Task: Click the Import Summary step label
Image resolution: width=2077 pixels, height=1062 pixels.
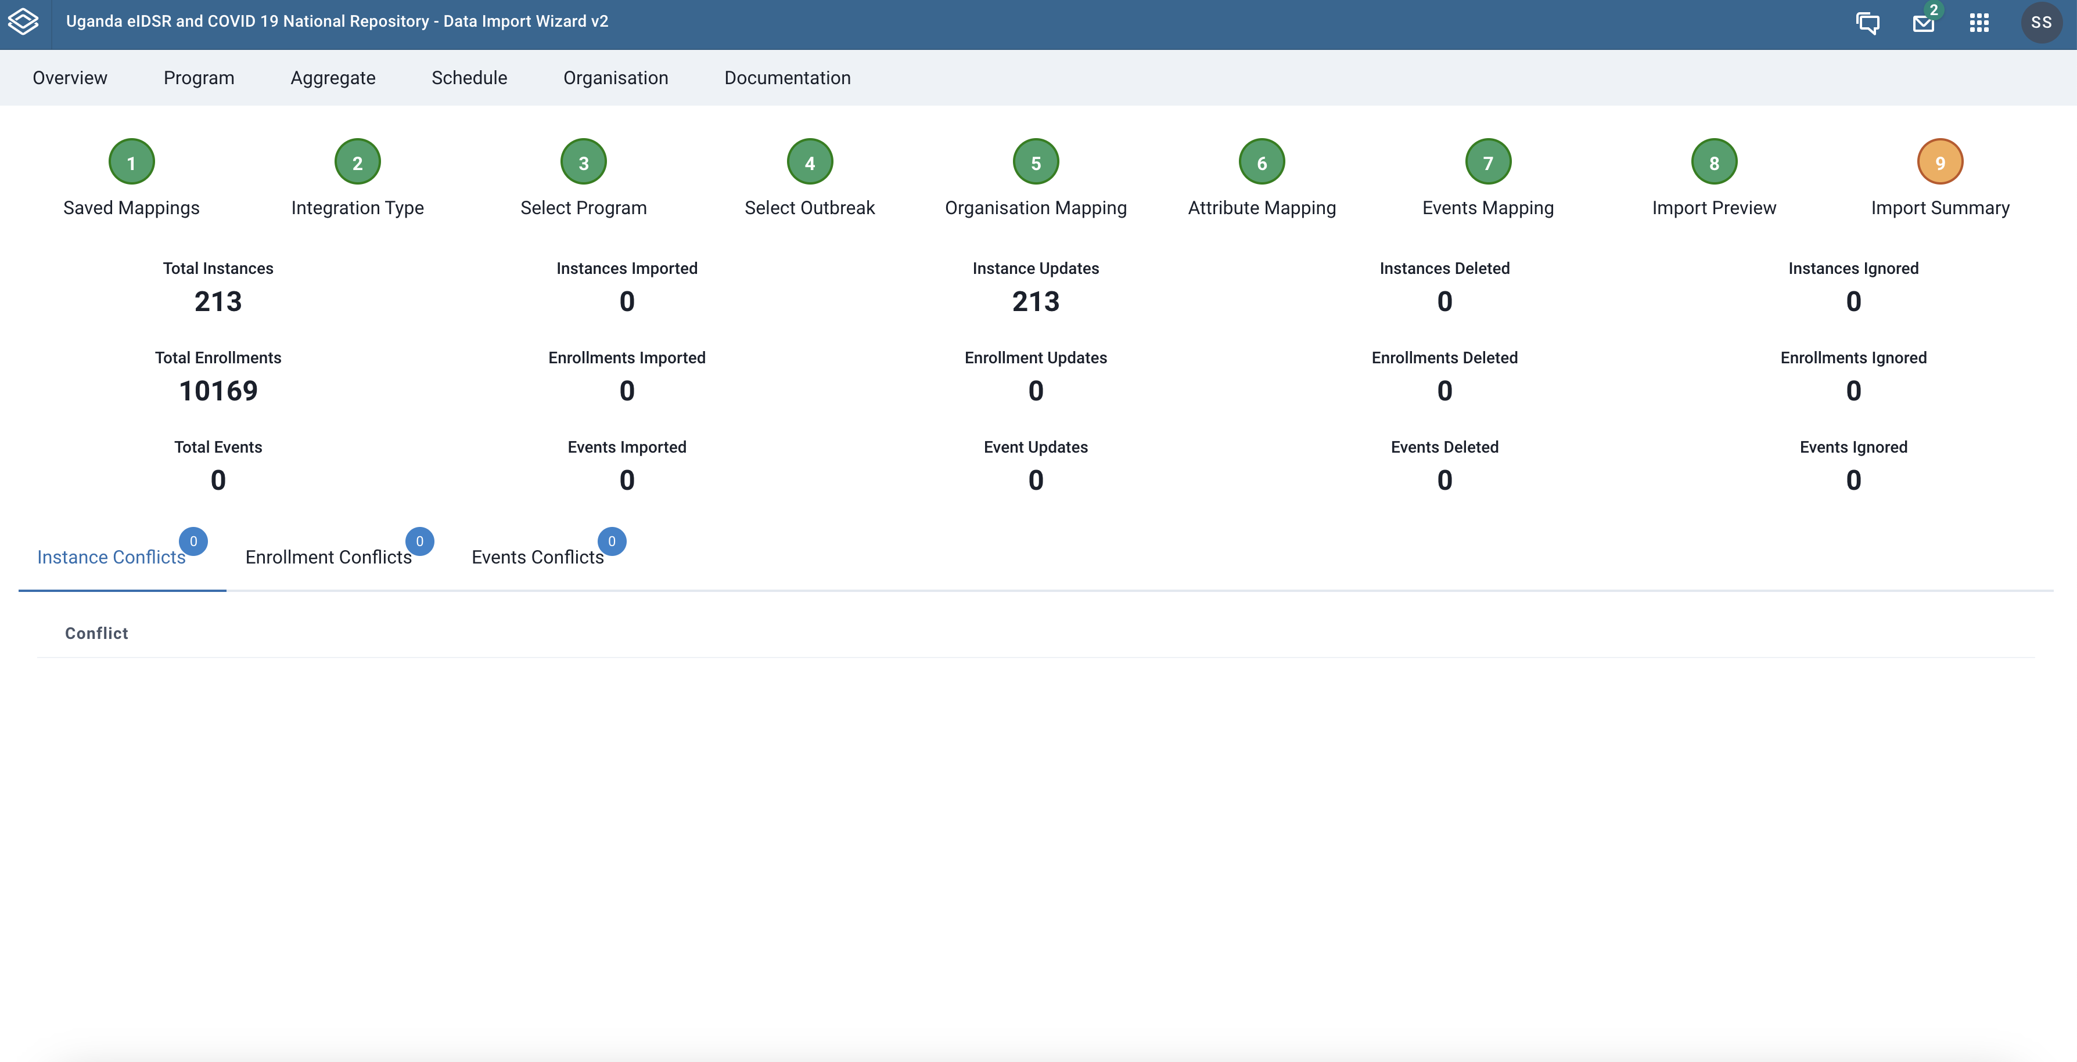Action: click(x=1940, y=208)
